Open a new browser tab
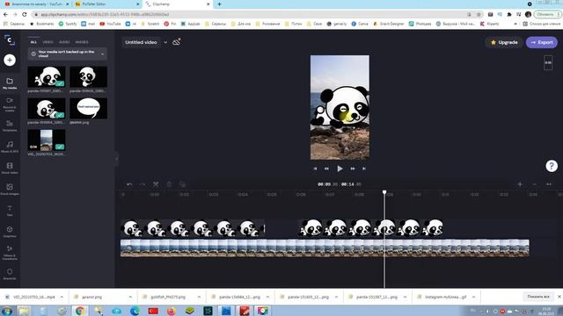This screenshot has width=563, height=316. click(x=219, y=4)
